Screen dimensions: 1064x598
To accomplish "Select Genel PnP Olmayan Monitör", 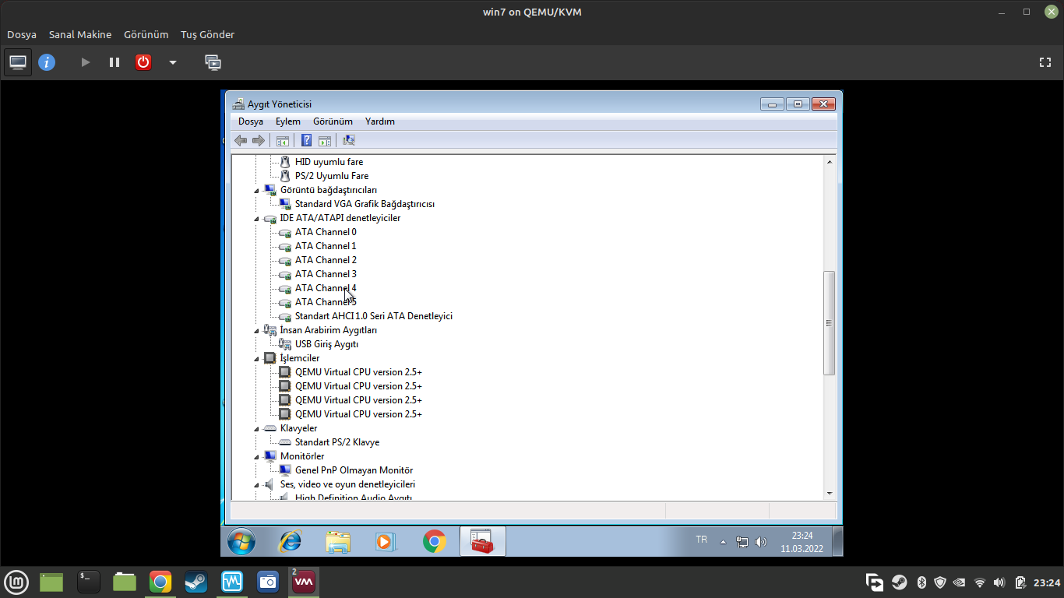I will tap(354, 470).
